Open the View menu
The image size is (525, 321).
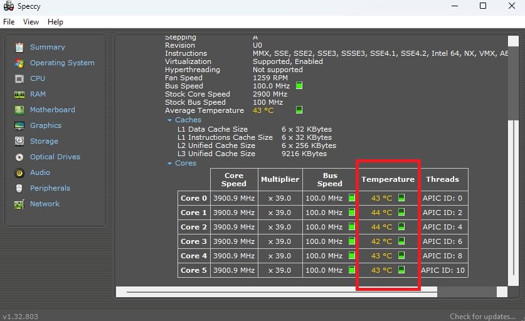[31, 22]
